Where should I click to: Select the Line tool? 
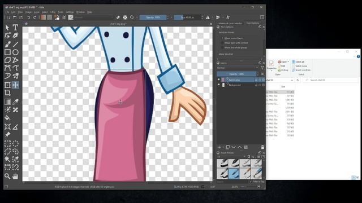pos(15,44)
